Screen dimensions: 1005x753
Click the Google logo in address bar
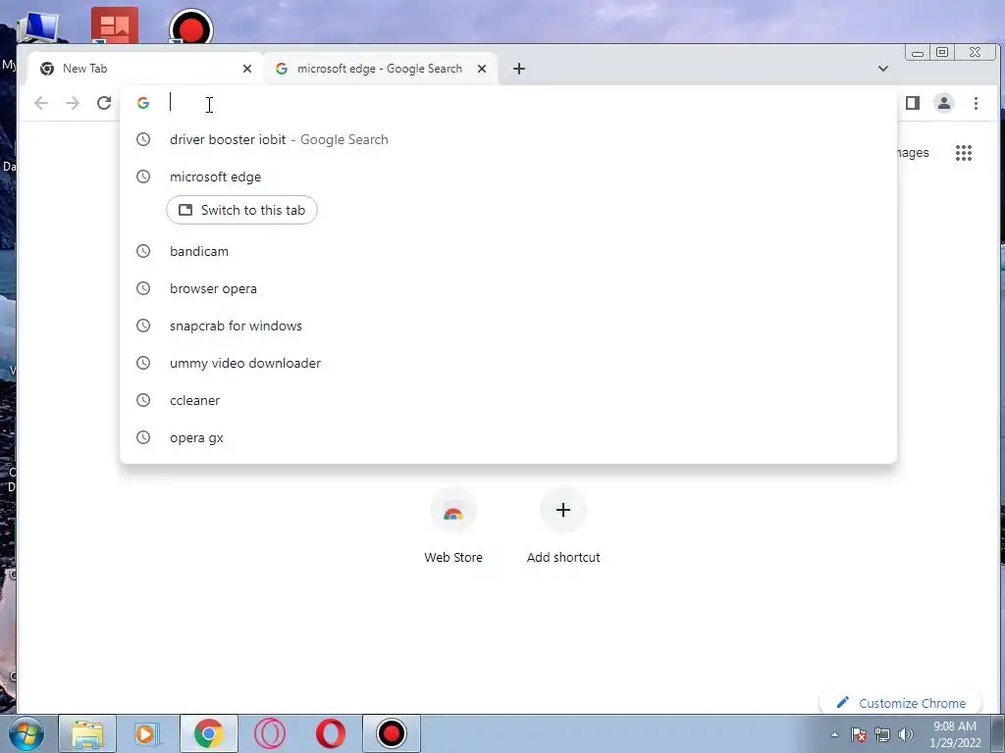(143, 103)
